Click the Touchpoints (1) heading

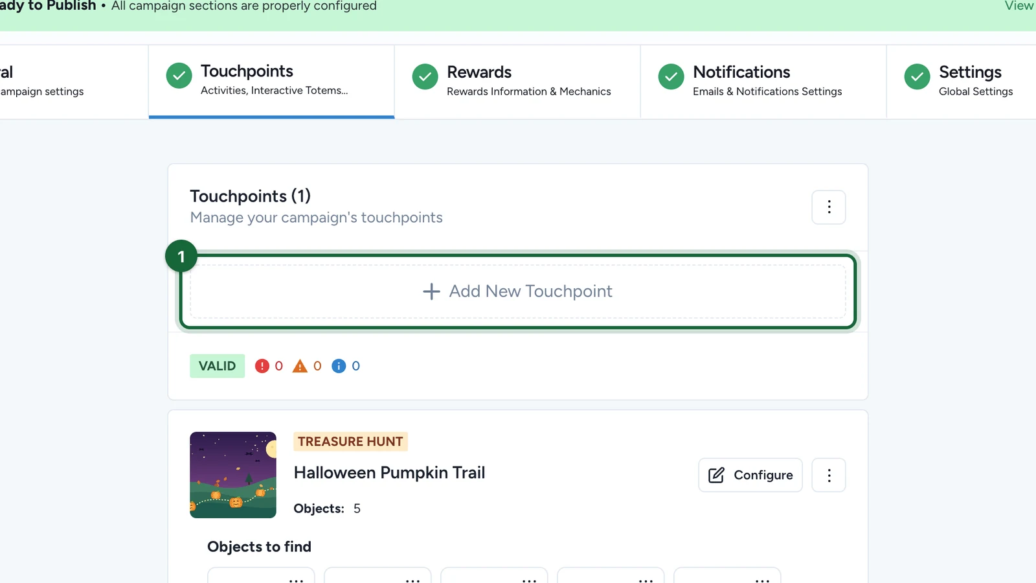pos(250,196)
